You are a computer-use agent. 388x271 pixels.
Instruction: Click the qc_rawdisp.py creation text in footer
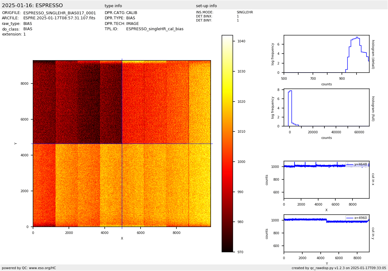pyautogui.click(x=339, y=268)
